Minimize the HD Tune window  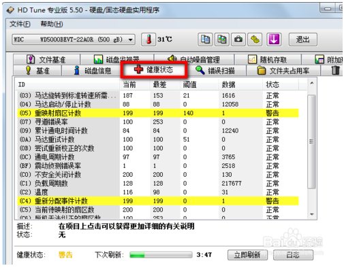tap(328, 9)
